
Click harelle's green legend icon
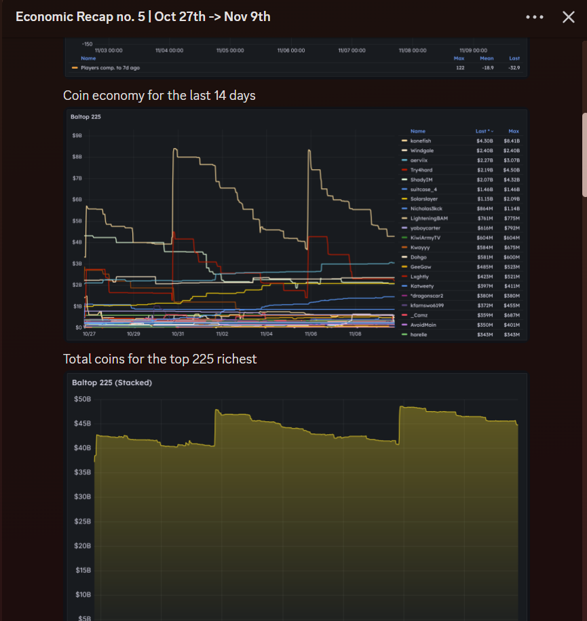[x=405, y=334]
